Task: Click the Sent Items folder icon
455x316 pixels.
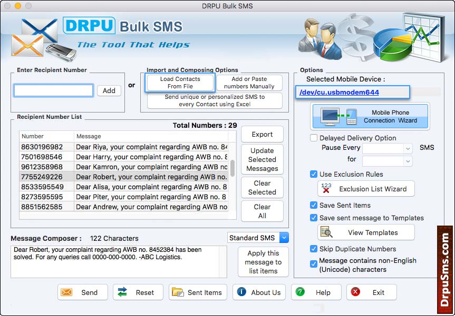Action: coord(178,292)
